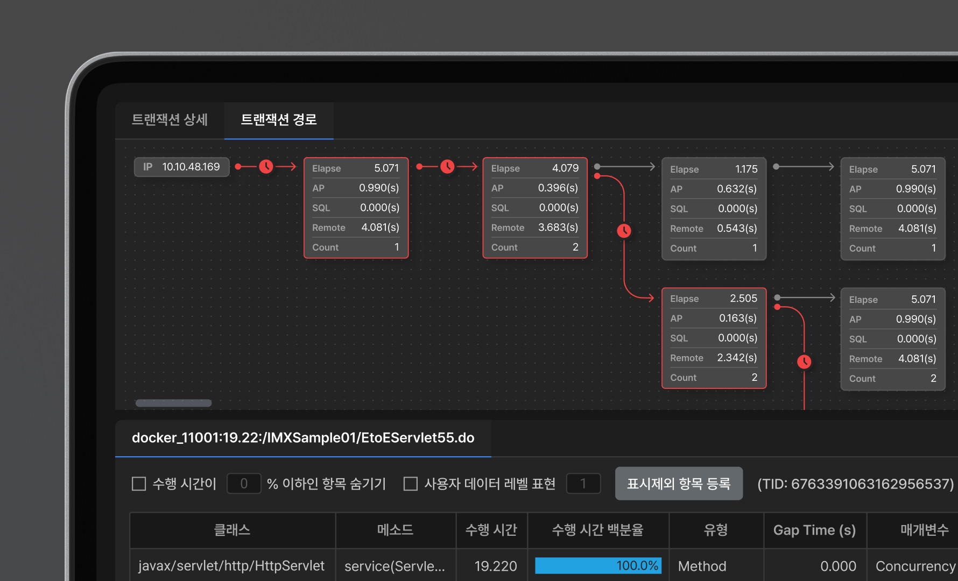Click the 수행 시간 column header
This screenshot has height=581, width=958.
pos(491,530)
